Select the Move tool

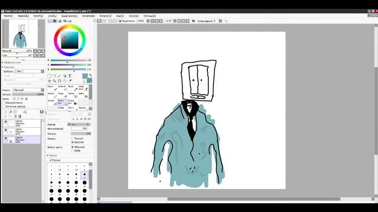click(49, 81)
